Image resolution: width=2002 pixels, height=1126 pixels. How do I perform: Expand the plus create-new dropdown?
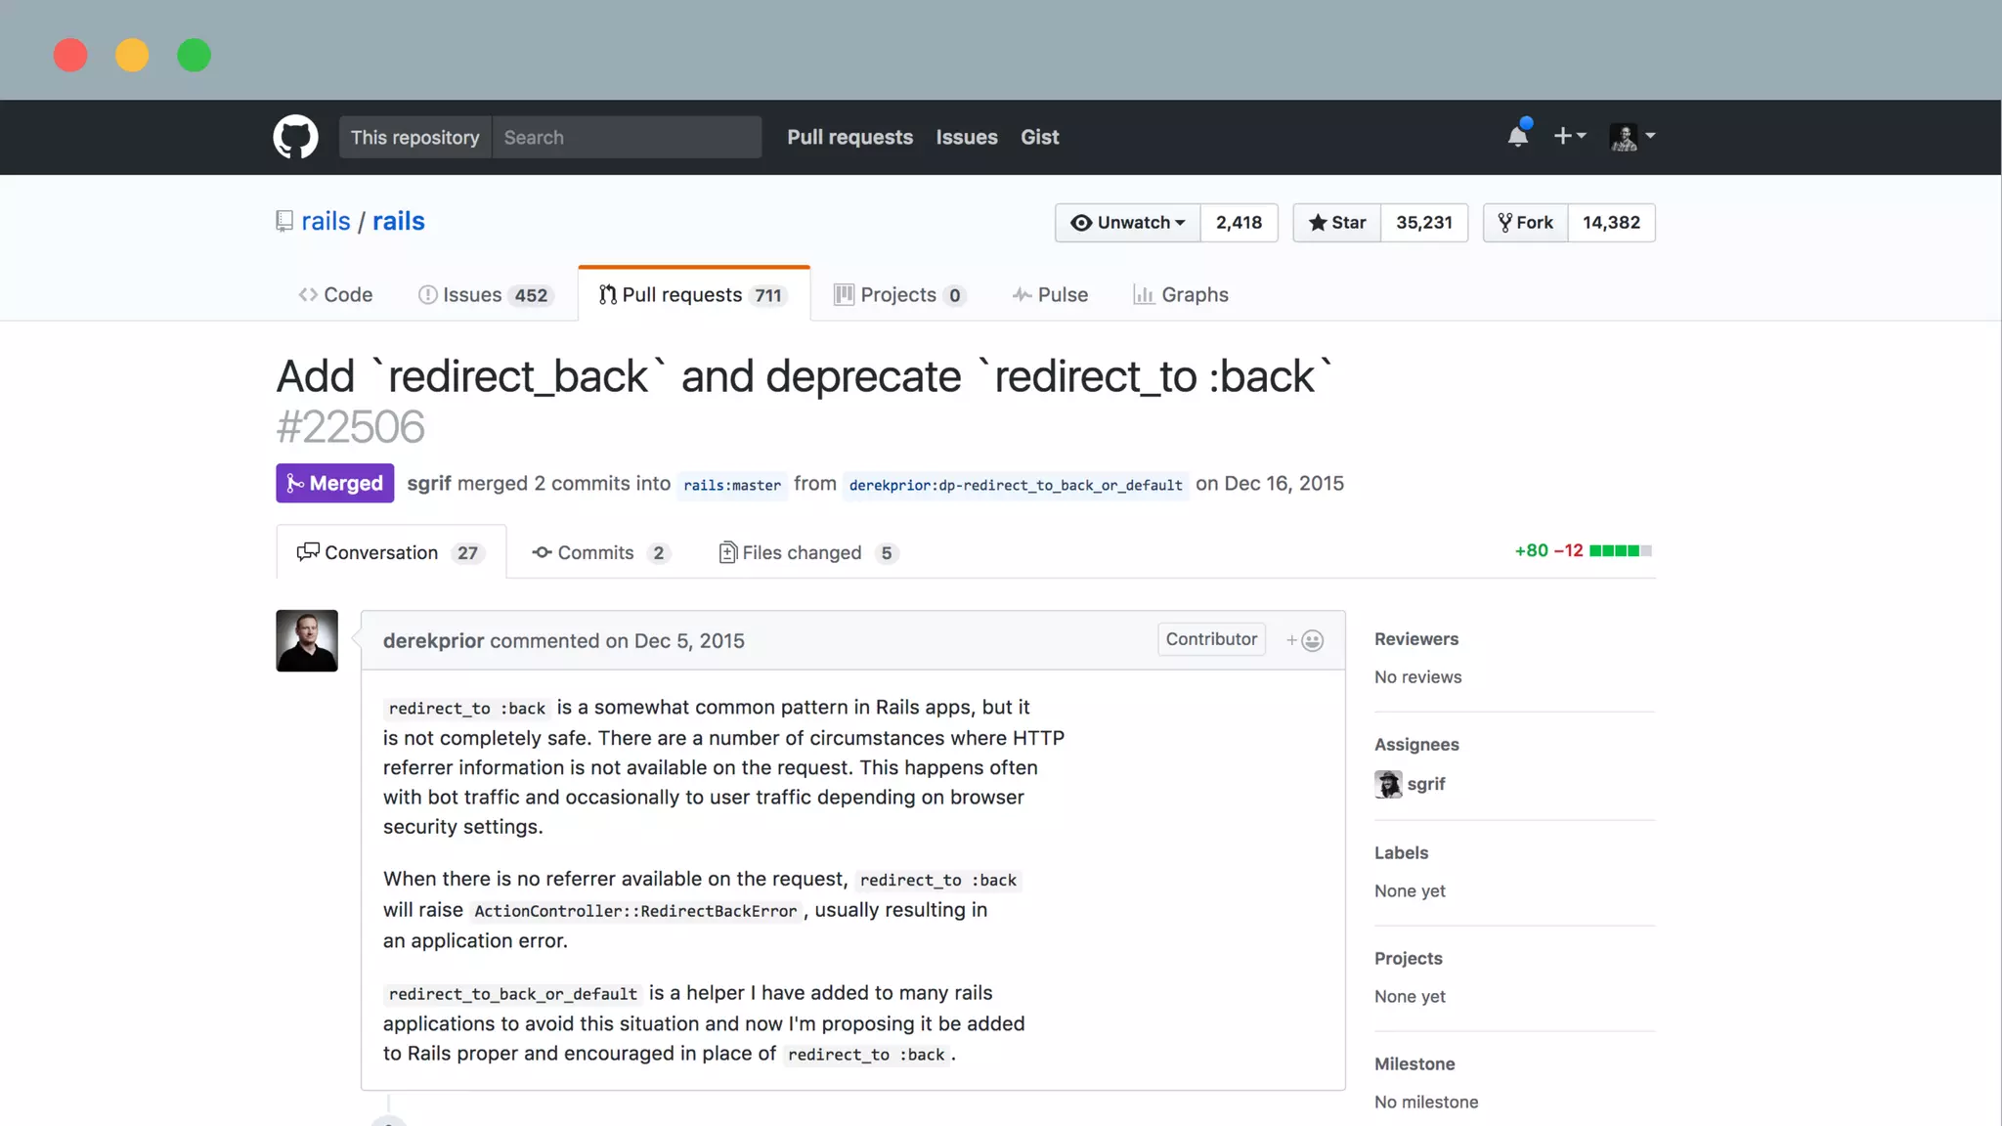tap(1569, 136)
